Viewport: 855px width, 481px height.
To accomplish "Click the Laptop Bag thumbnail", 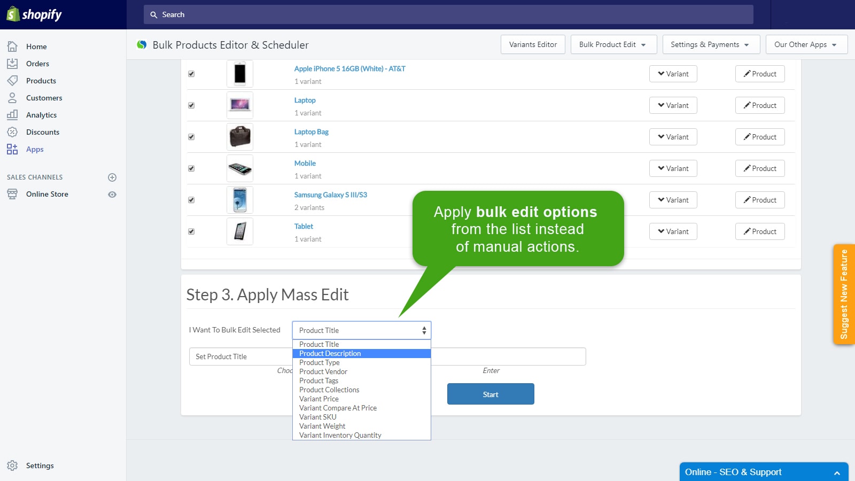I will [x=240, y=137].
